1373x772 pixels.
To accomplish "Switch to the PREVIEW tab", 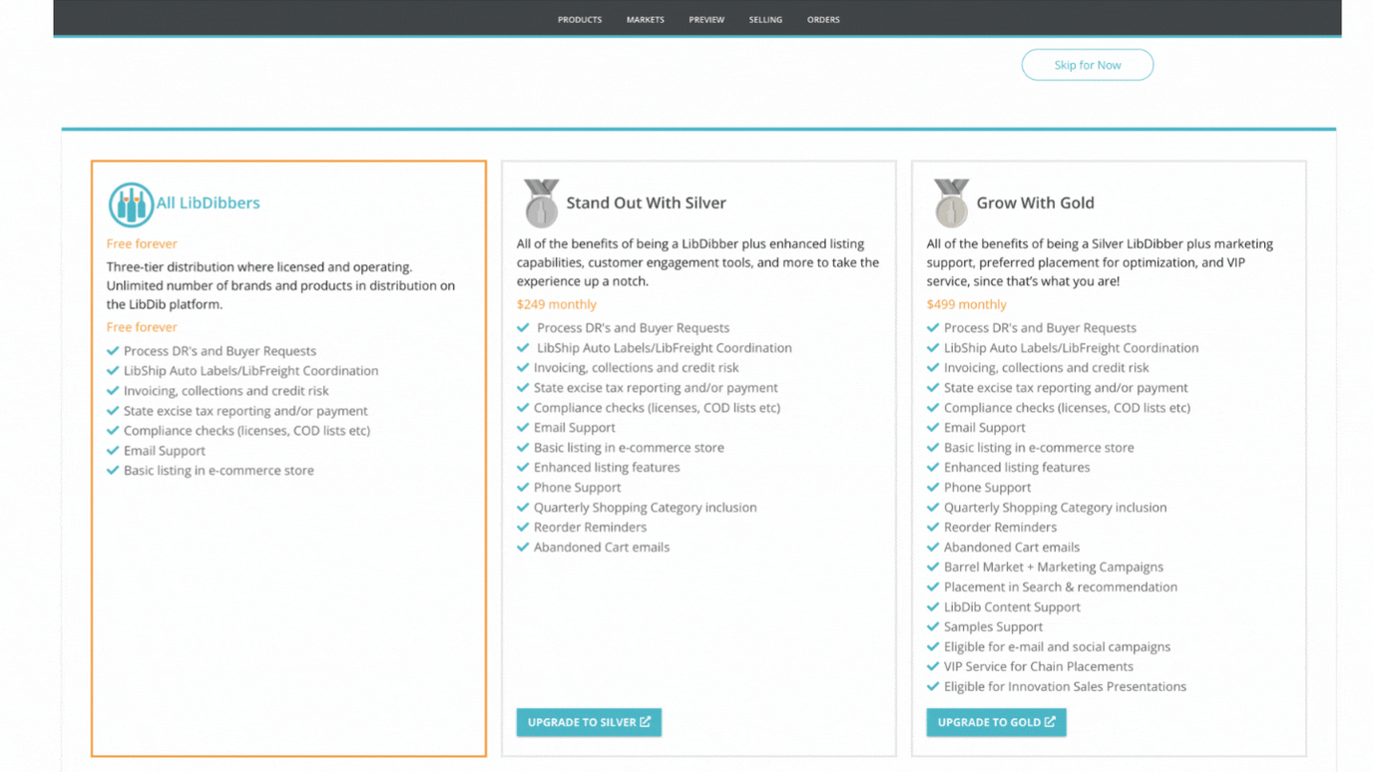I will (x=706, y=19).
